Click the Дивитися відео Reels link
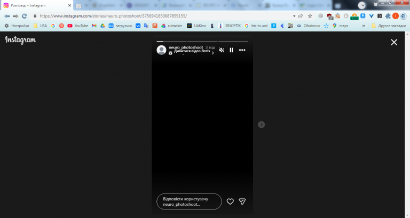This screenshot has height=218, width=410. click(x=192, y=51)
